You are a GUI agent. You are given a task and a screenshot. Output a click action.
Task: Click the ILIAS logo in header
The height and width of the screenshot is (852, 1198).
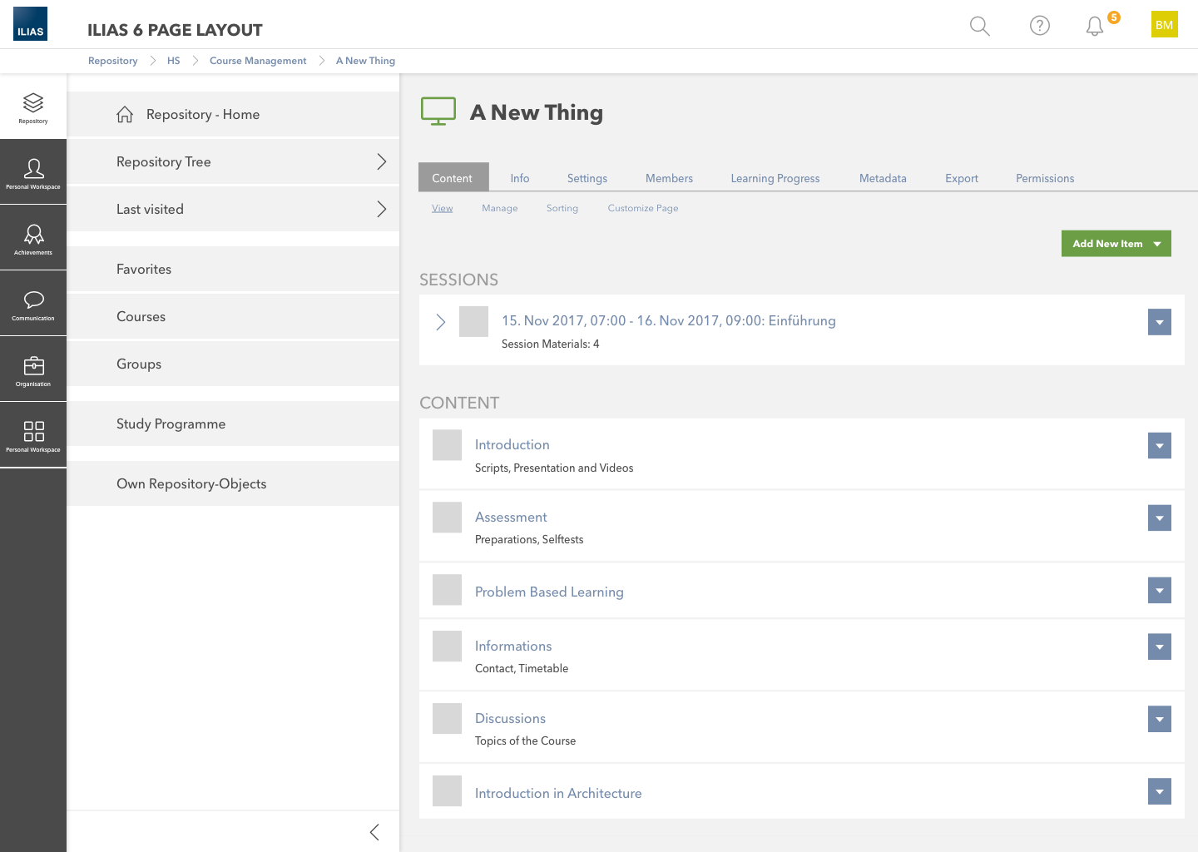[x=30, y=24]
